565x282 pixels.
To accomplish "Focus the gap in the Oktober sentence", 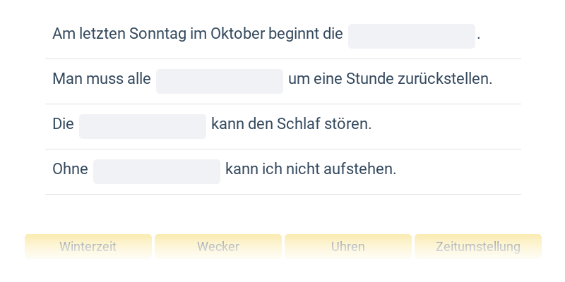I will click(411, 36).
